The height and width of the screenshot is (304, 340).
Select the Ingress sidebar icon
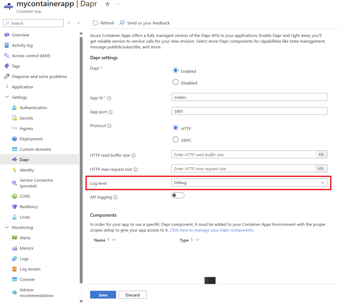[15, 128]
